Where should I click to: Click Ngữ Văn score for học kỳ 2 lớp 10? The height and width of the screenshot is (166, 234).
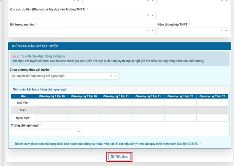[x=84, y=103]
